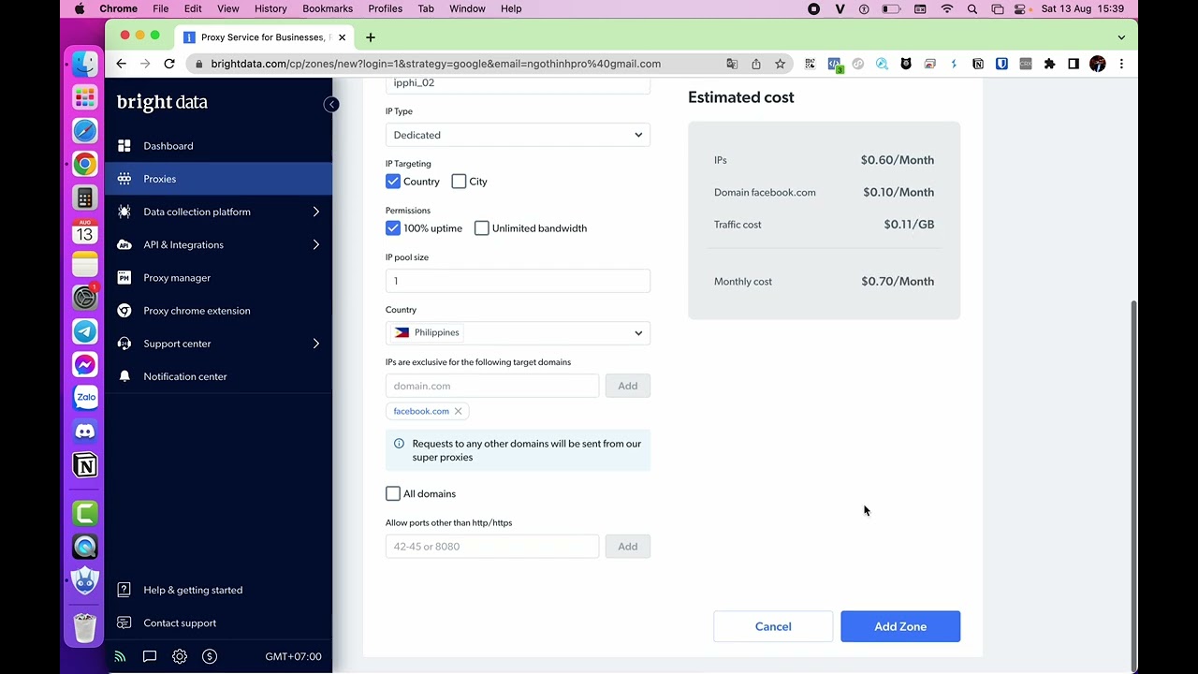
Task: Open macOS Control Center in menu bar
Action: 1020,8
